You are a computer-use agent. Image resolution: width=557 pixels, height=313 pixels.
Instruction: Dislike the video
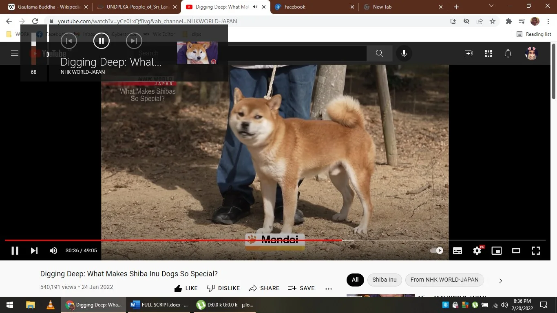(223, 288)
